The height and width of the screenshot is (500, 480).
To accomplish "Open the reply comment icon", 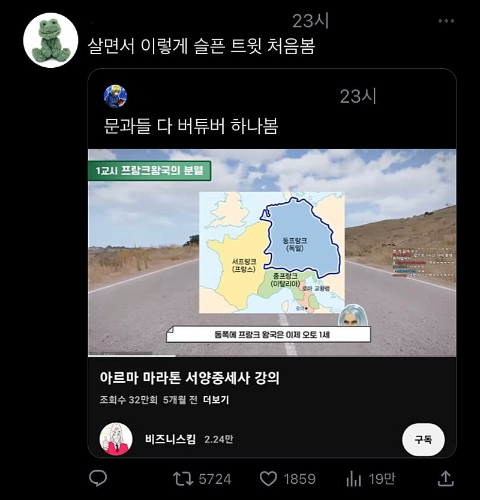I will [x=98, y=478].
